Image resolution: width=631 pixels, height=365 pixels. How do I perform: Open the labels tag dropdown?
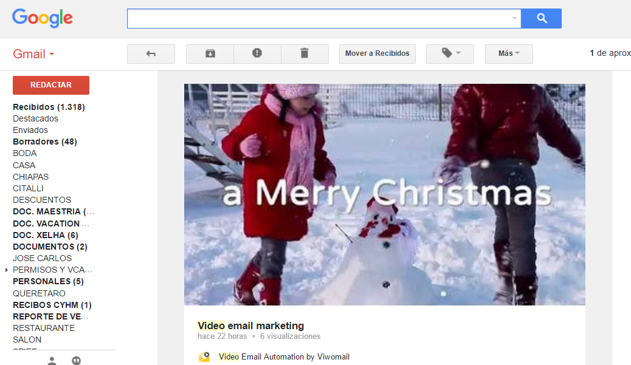pyautogui.click(x=450, y=54)
